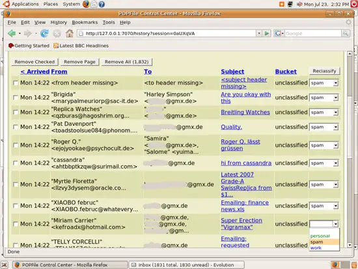Image resolution: width=358 pixels, height=269 pixels.
Task: Open the Getting Started bookmark
Action: [x=29, y=46]
